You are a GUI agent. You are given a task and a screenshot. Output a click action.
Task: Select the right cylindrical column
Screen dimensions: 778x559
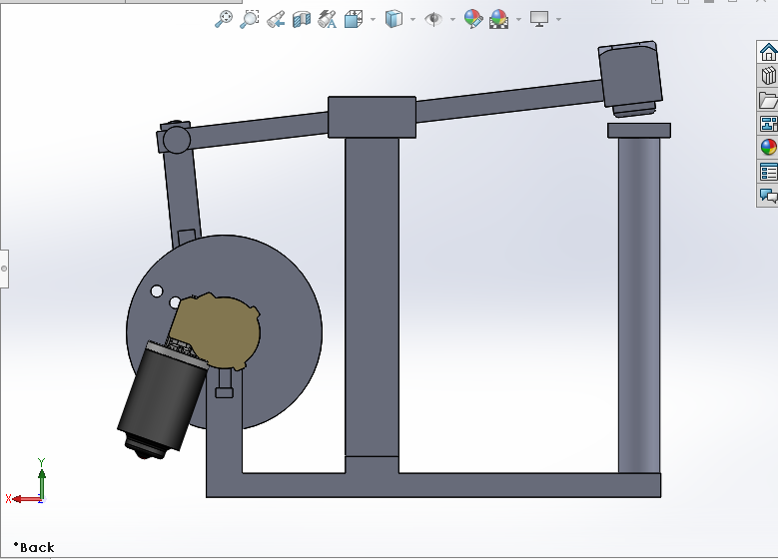pos(639,305)
